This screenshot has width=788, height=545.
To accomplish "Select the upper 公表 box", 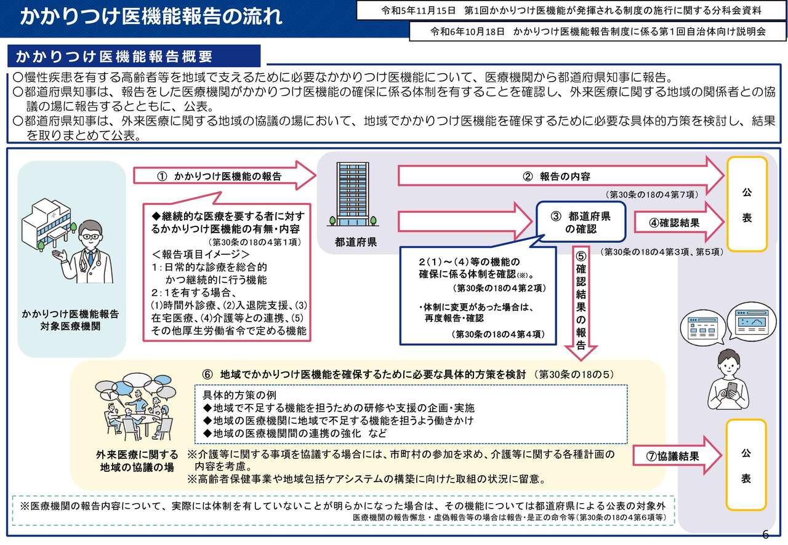I will 747,205.
